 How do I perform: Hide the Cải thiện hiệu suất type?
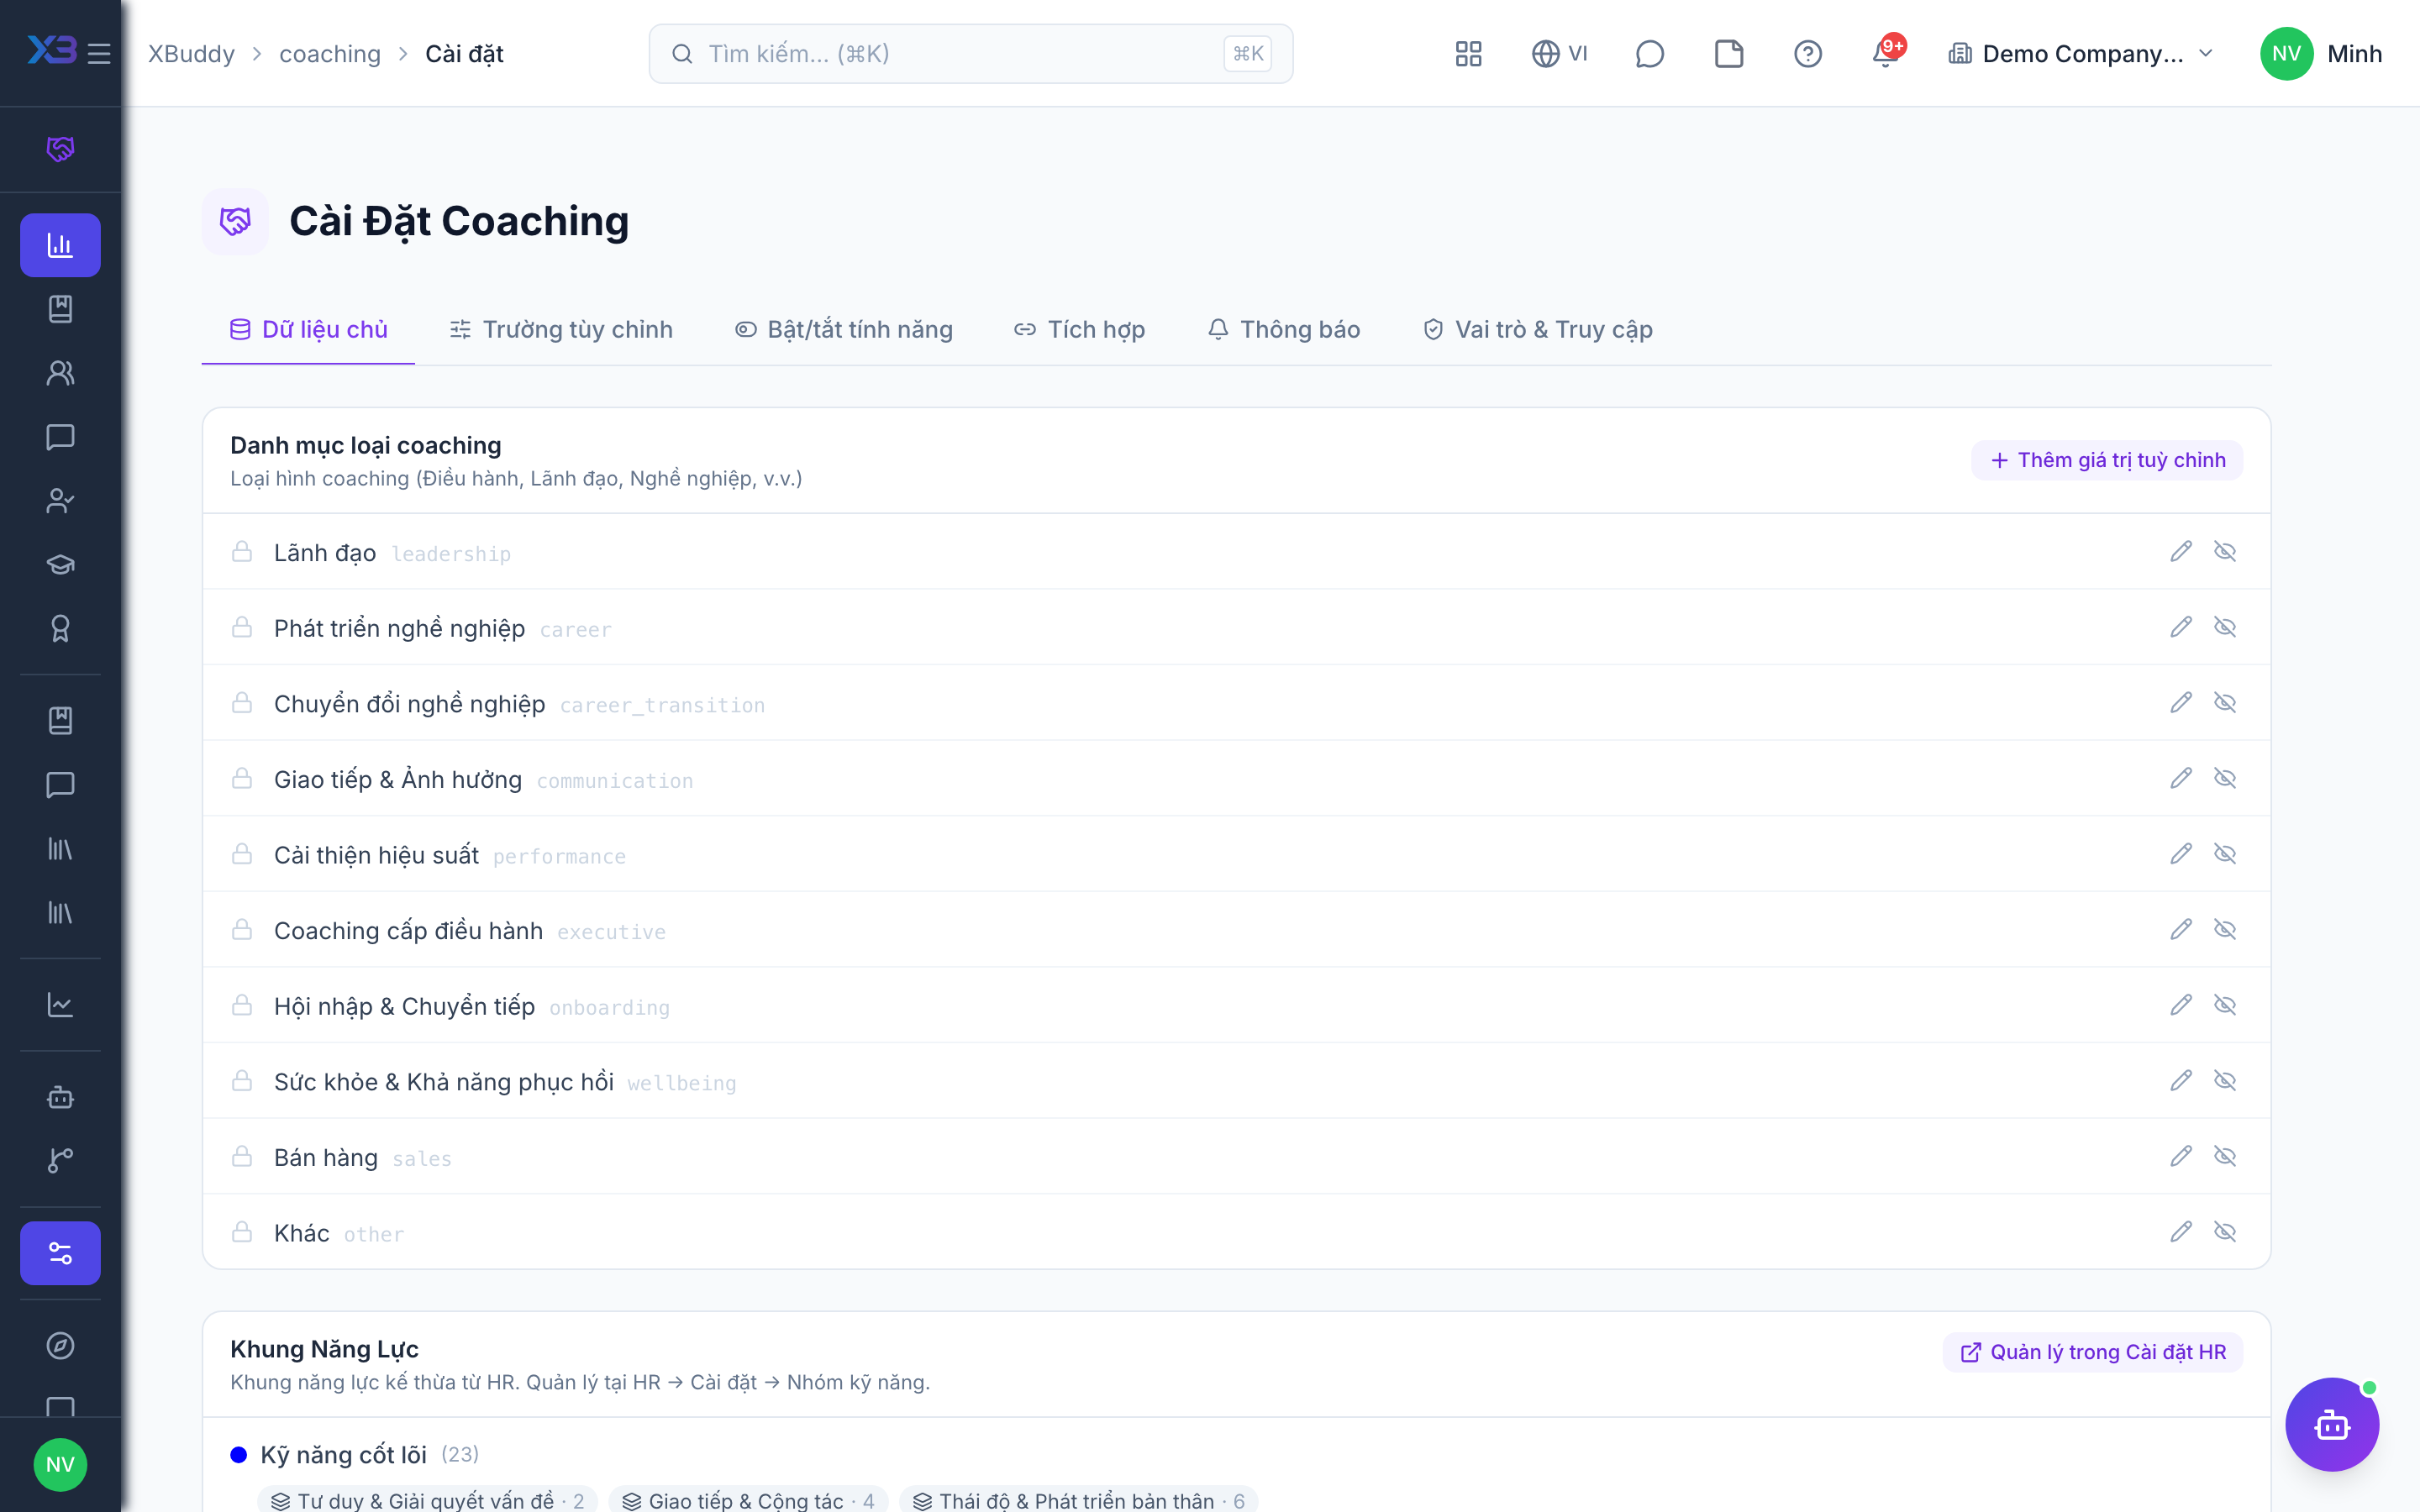(x=2225, y=854)
